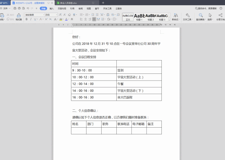
Task: Open the quick access toolbar customize arrow
Action: point(37,8)
